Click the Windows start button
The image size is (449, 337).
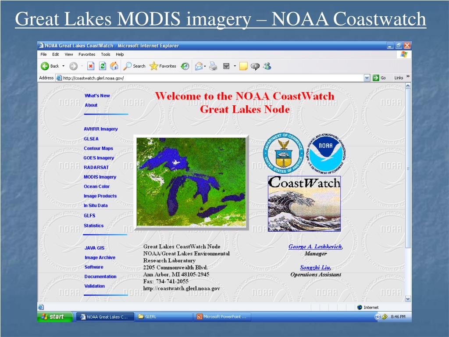click(x=55, y=317)
